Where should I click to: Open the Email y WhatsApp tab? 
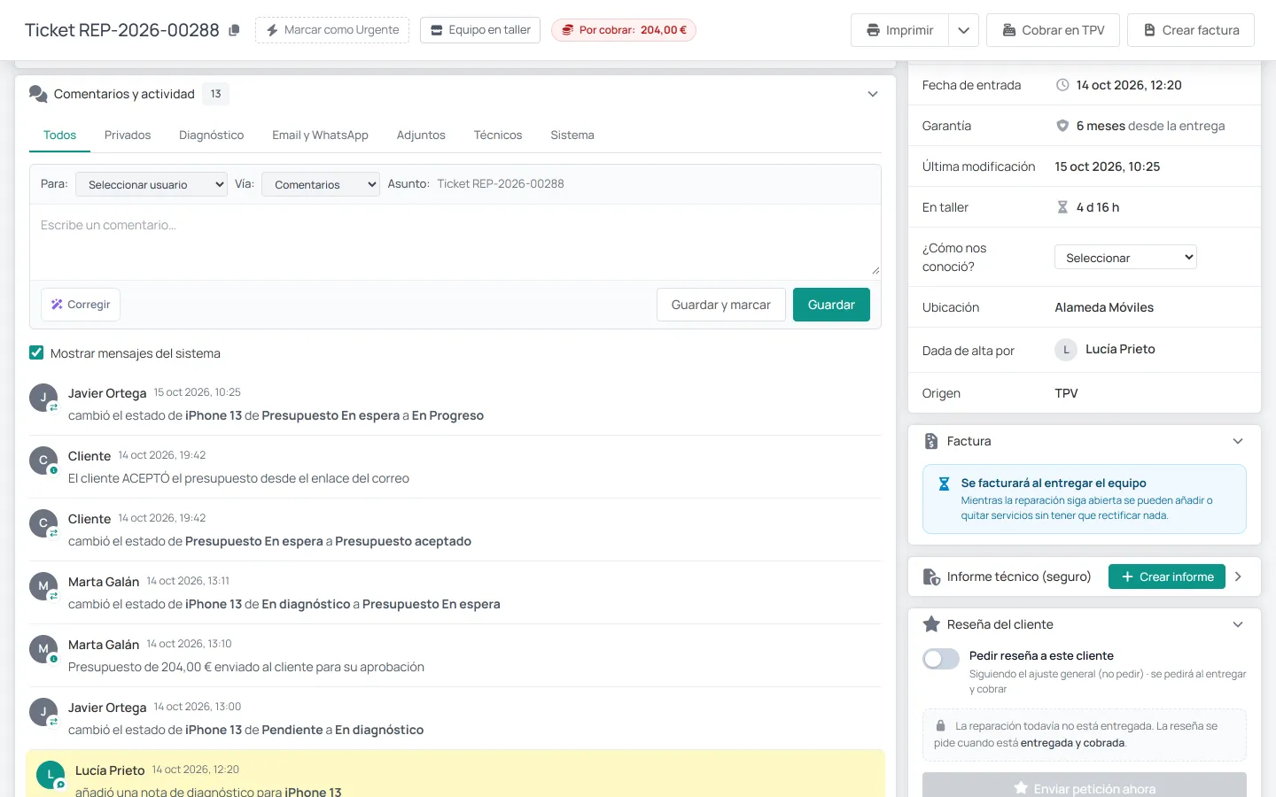coord(320,135)
